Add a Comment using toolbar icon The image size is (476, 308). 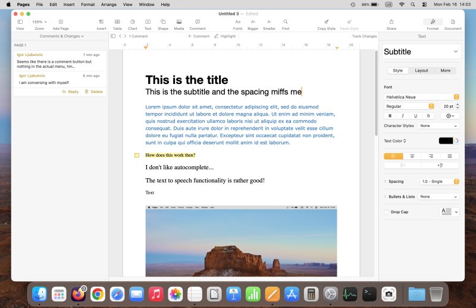tap(197, 22)
